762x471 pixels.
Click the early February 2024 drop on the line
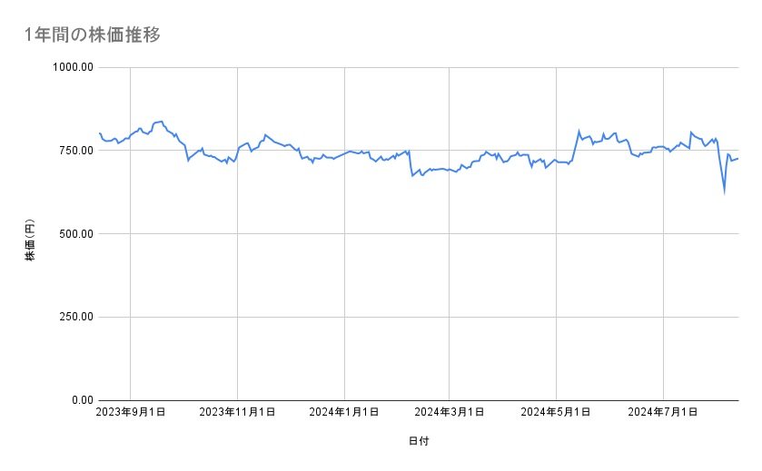click(x=412, y=175)
